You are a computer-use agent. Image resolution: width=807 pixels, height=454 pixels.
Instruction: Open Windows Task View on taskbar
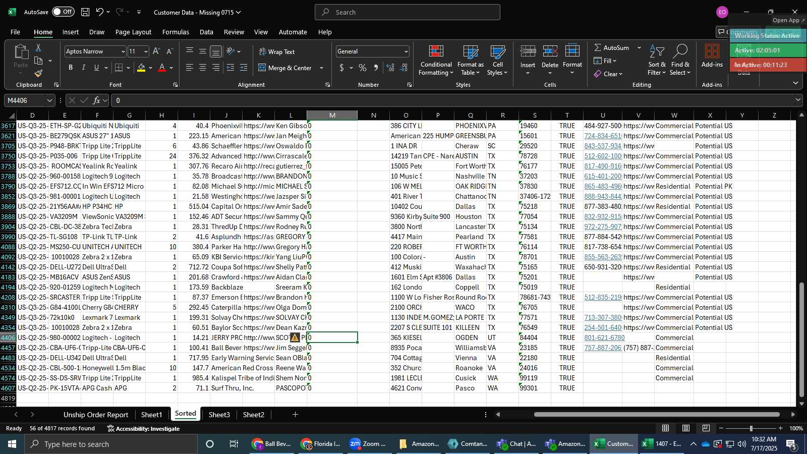(x=234, y=444)
